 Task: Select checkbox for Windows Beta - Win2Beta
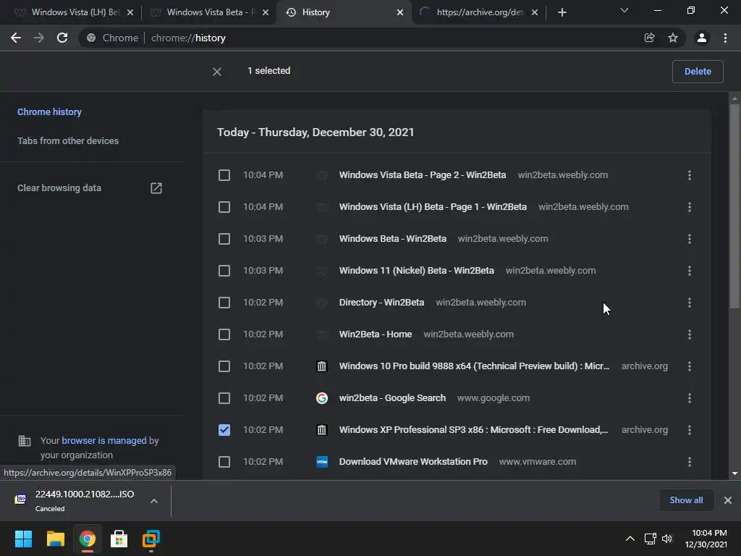click(224, 239)
